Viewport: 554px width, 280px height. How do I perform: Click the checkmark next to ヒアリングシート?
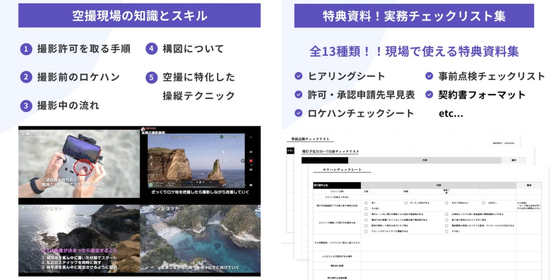[298, 76]
